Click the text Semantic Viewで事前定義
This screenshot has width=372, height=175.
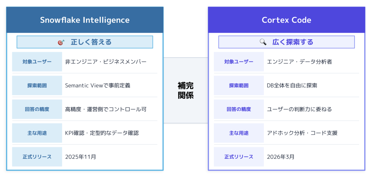click(98, 85)
